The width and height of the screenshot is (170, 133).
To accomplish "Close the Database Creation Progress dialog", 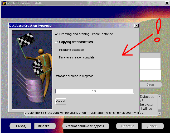I will 136,26.
